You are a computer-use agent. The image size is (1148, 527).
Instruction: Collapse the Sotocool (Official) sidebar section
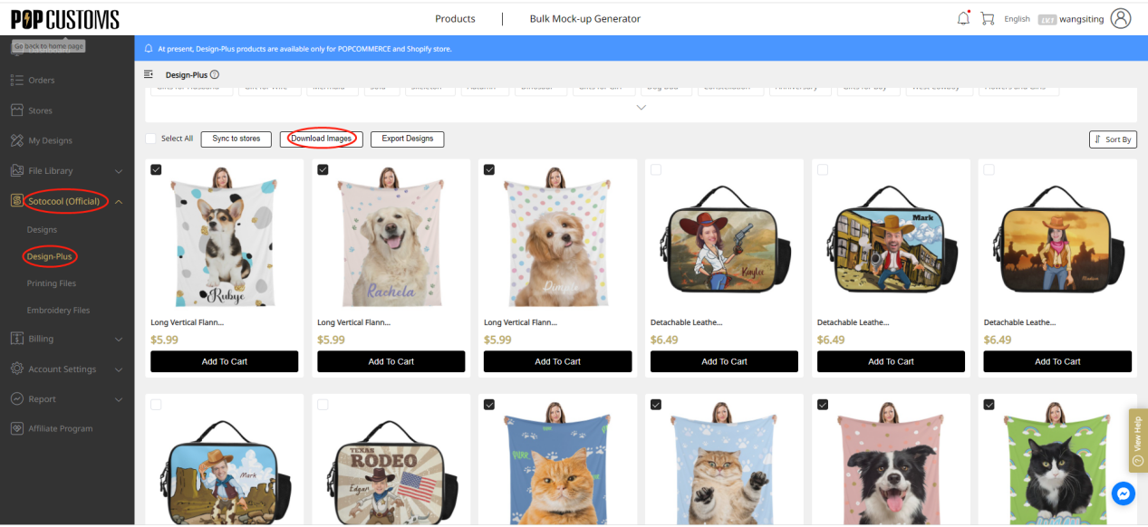119,200
